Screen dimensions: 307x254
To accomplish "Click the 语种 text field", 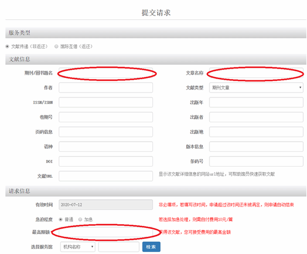I will [x=106, y=147].
